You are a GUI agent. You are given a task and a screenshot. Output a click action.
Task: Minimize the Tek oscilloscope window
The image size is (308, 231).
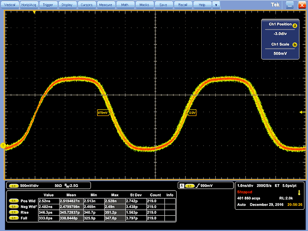(x=290, y=5)
